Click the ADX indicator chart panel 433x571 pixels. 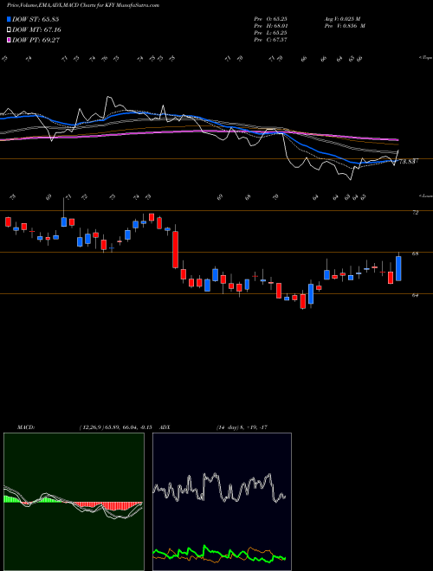tap(222, 502)
